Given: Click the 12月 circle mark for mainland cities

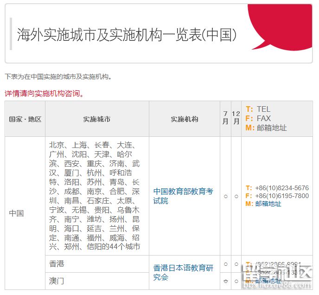Looking at the screenshot, I should pyautogui.click(x=236, y=197).
